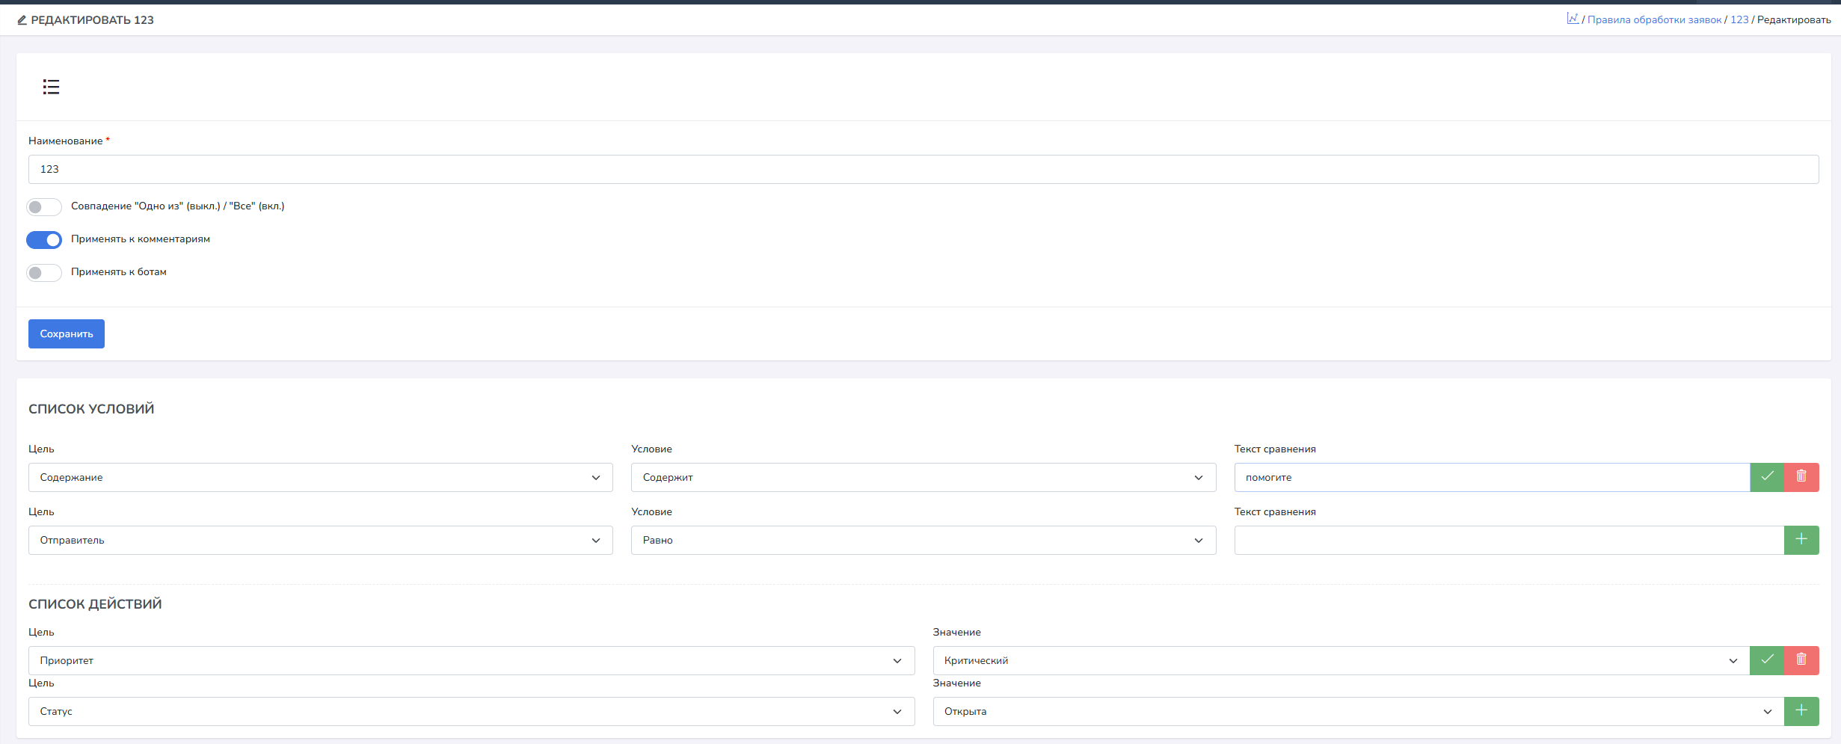Add new action with green plus button
The width and height of the screenshot is (1841, 744).
point(1801,711)
